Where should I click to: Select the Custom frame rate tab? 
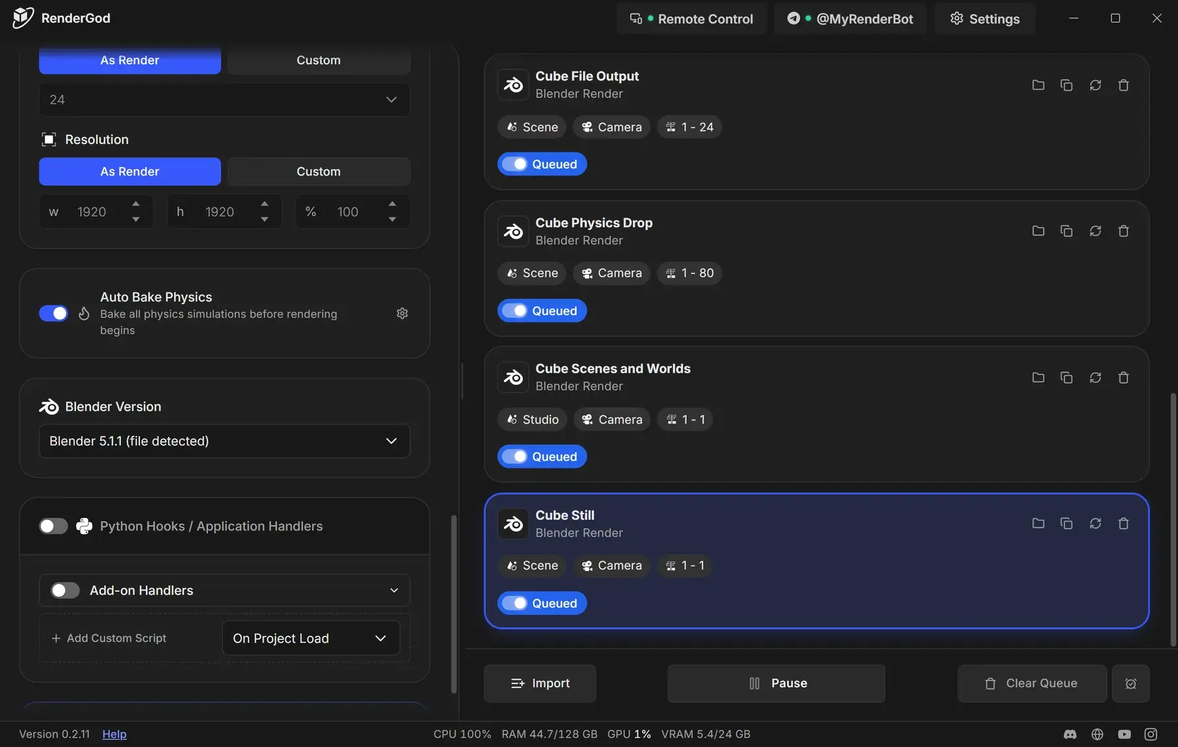(x=319, y=60)
